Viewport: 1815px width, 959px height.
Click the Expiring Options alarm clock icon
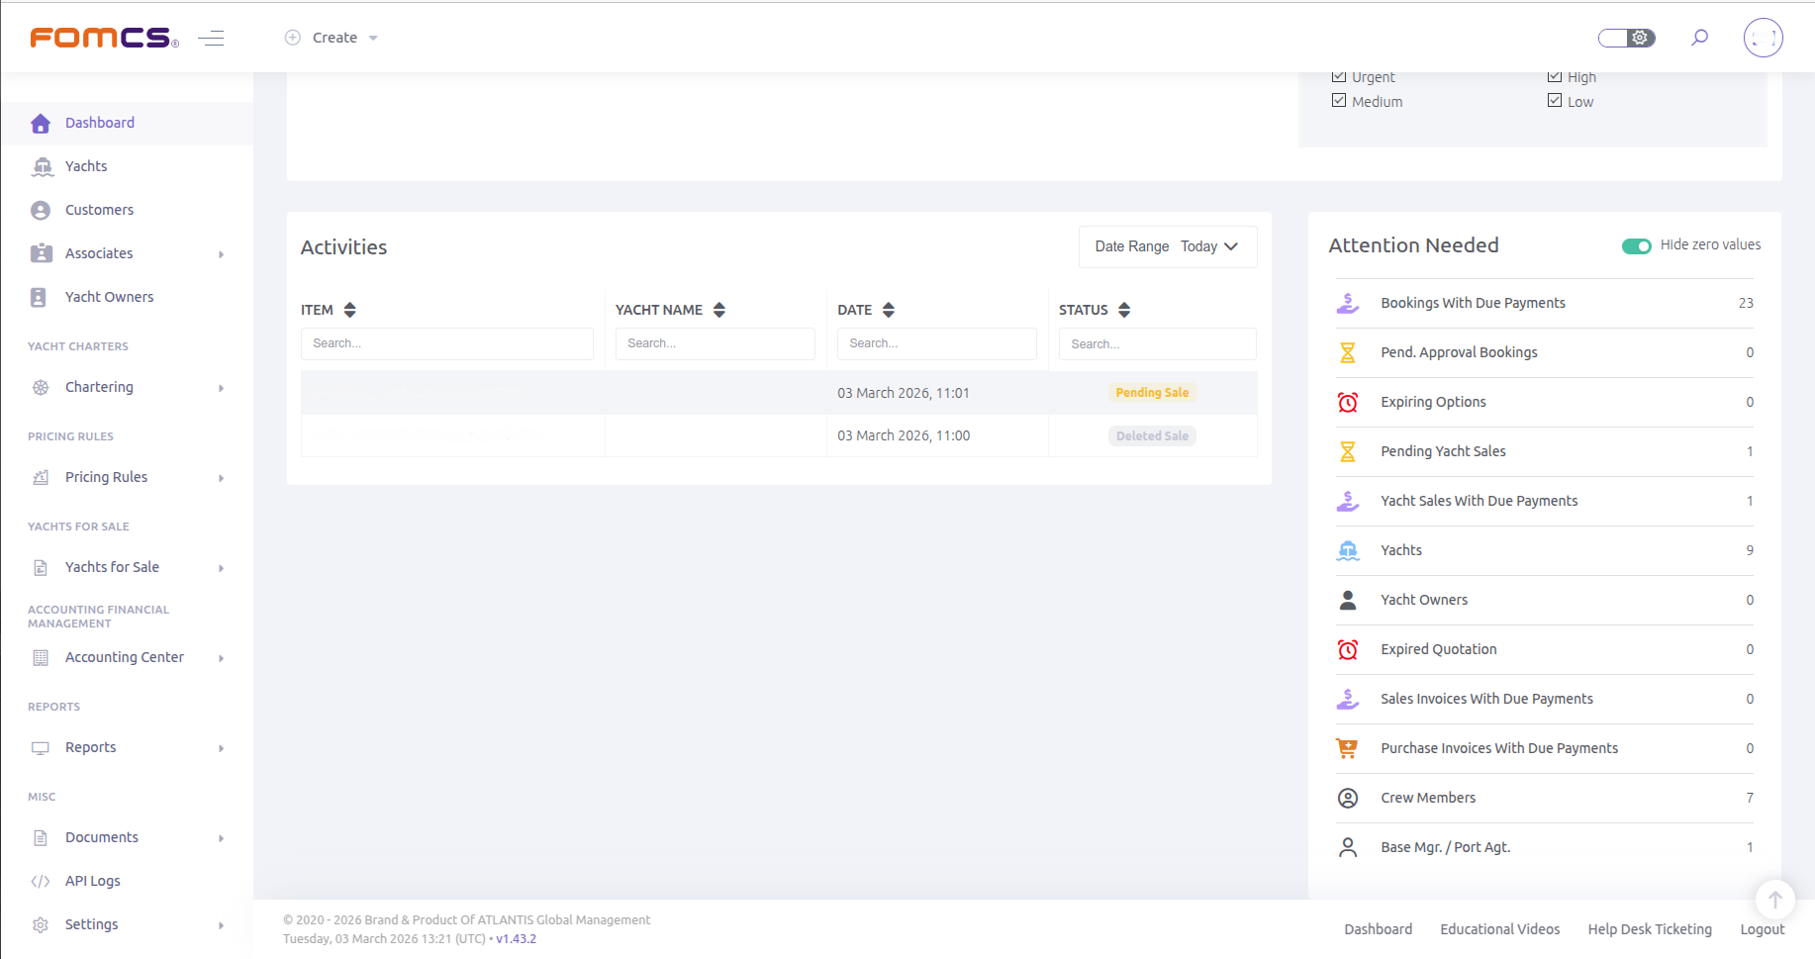pyautogui.click(x=1348, y=402)
